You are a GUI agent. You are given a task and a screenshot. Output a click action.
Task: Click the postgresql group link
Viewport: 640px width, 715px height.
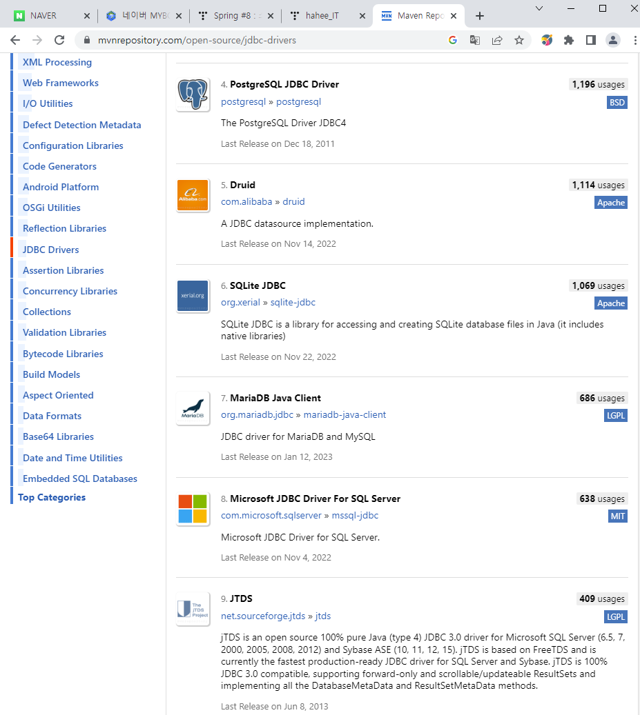point(243,101)
